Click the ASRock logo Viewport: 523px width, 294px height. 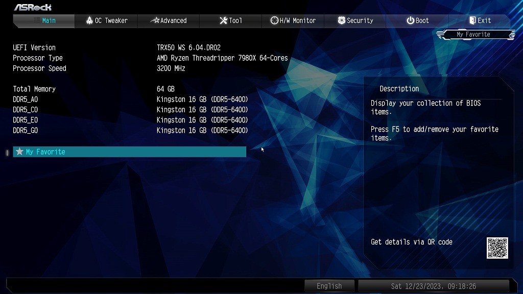click(33, 7)
